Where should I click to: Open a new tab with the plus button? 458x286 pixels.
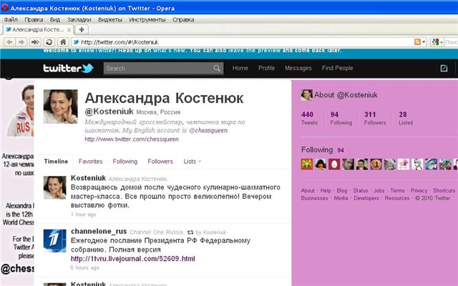(82, 29)
